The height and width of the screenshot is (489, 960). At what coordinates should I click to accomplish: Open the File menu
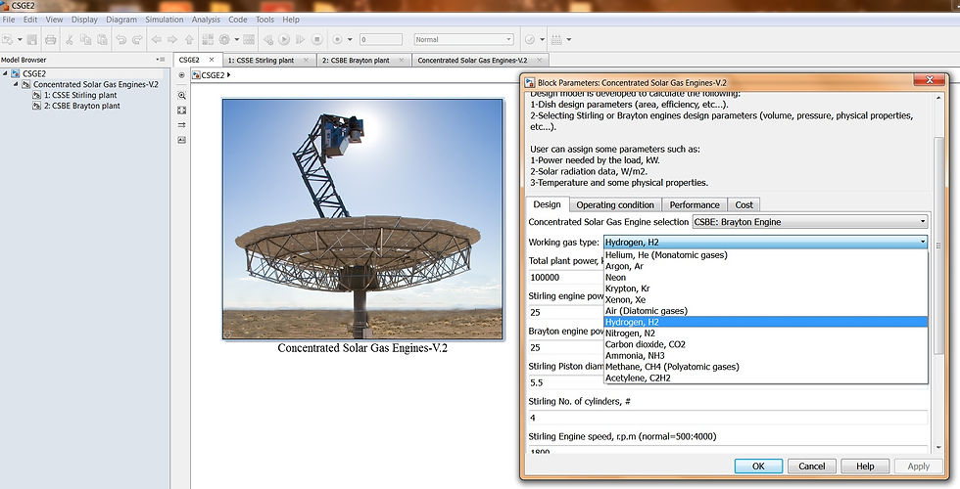pos(9,20)
